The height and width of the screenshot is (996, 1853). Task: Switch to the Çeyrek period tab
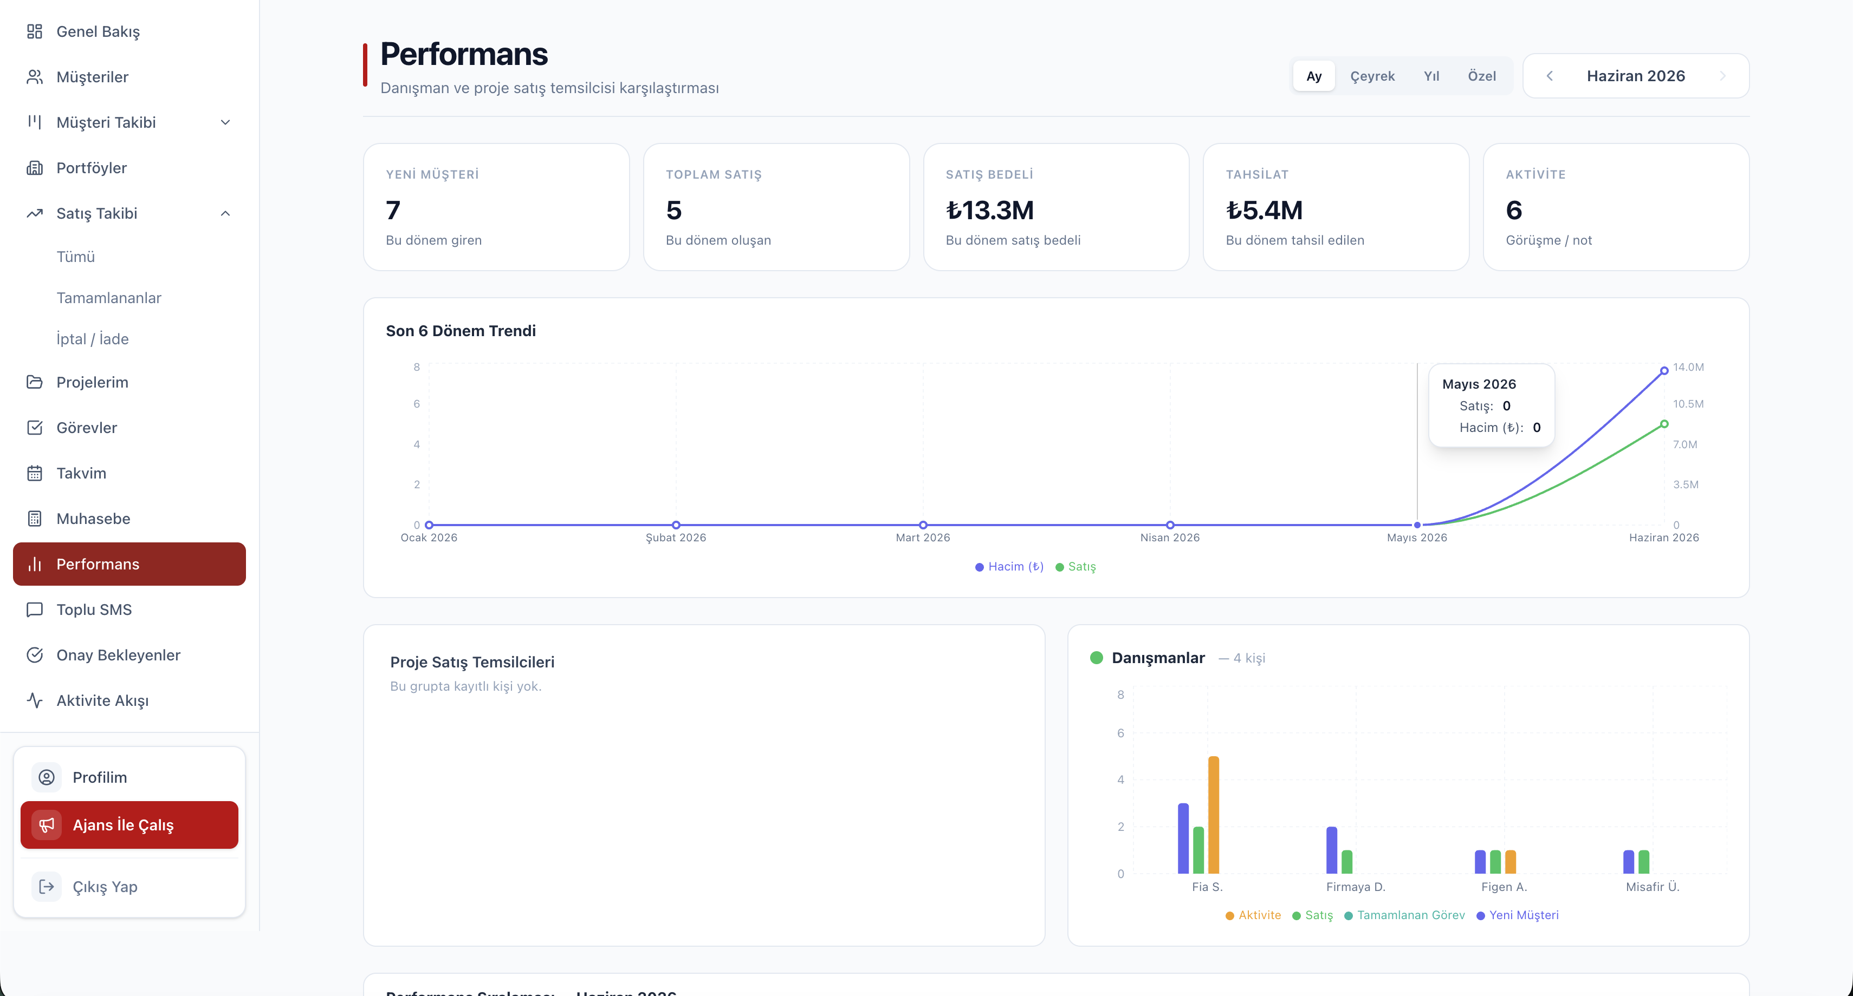(1372, 76)
